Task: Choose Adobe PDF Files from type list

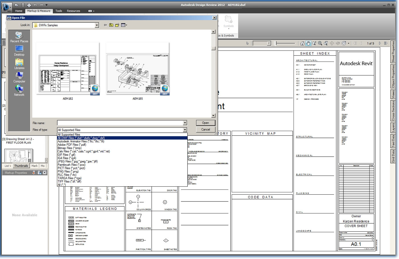Action: (x=72, y=145)
